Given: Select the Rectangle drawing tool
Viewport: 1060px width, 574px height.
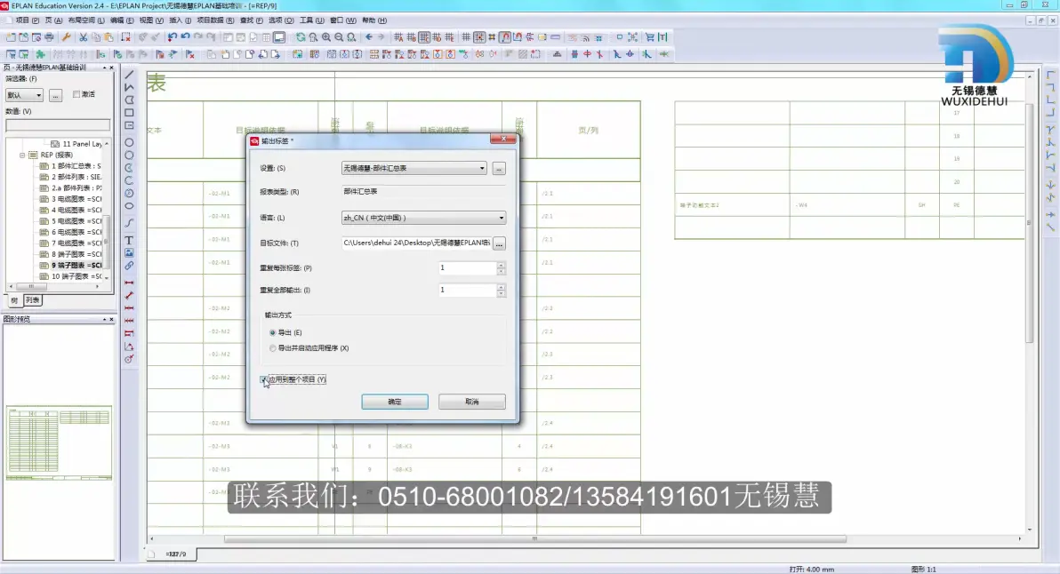Looking at the screenshot, I should click(x=129, y=113).
